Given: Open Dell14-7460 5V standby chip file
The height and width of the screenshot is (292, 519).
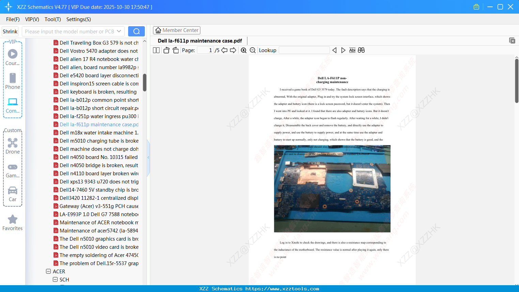Looking at the screenshot, I should (x=96, y=190).
